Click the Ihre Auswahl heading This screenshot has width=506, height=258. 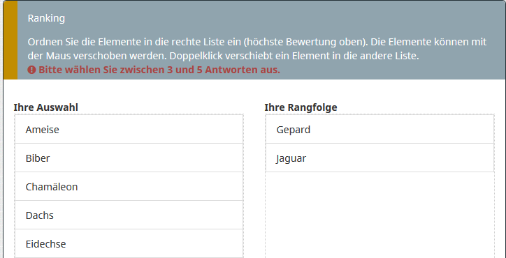[46, 107]
